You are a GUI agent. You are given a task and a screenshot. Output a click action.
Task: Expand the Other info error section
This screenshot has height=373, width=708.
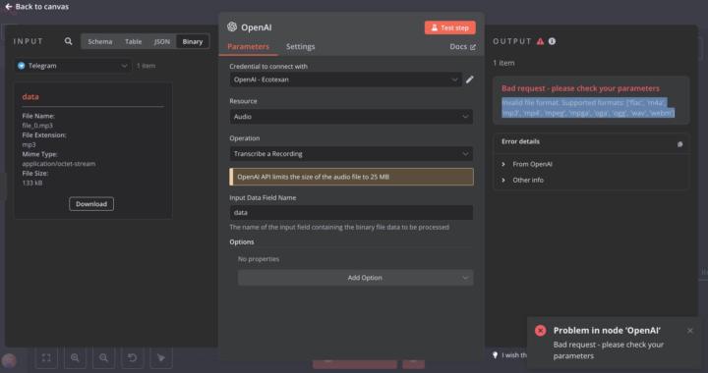coord(523,181)
